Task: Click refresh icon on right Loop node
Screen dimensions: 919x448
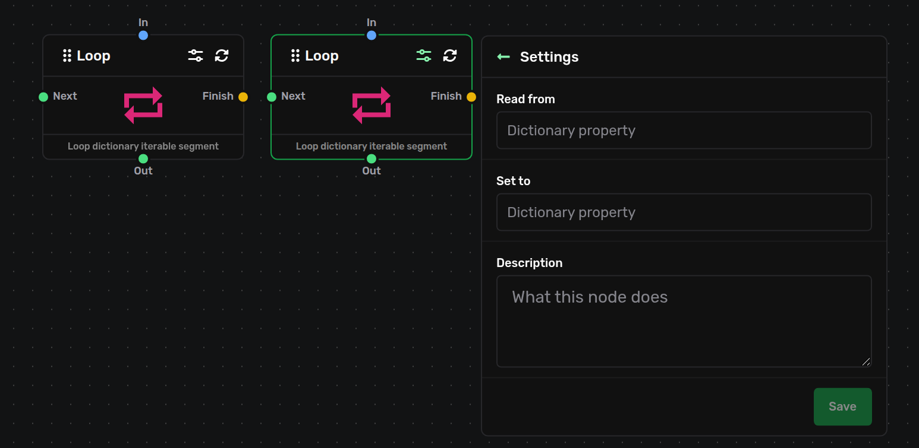Action: click(450, 56)
